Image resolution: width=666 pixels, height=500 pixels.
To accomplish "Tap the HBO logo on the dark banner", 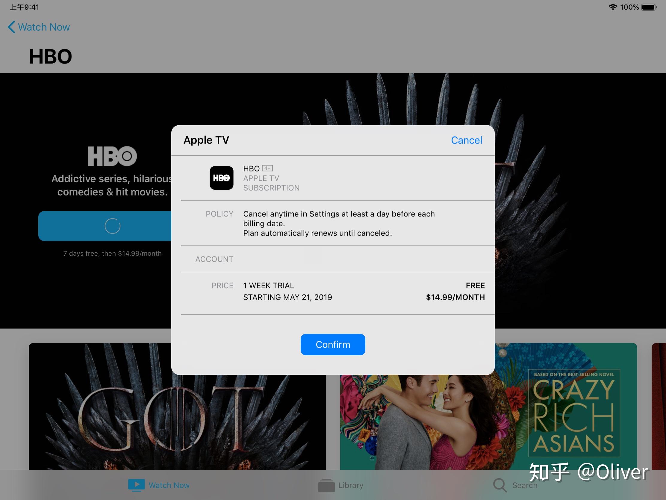I will (x=112, y=156).
